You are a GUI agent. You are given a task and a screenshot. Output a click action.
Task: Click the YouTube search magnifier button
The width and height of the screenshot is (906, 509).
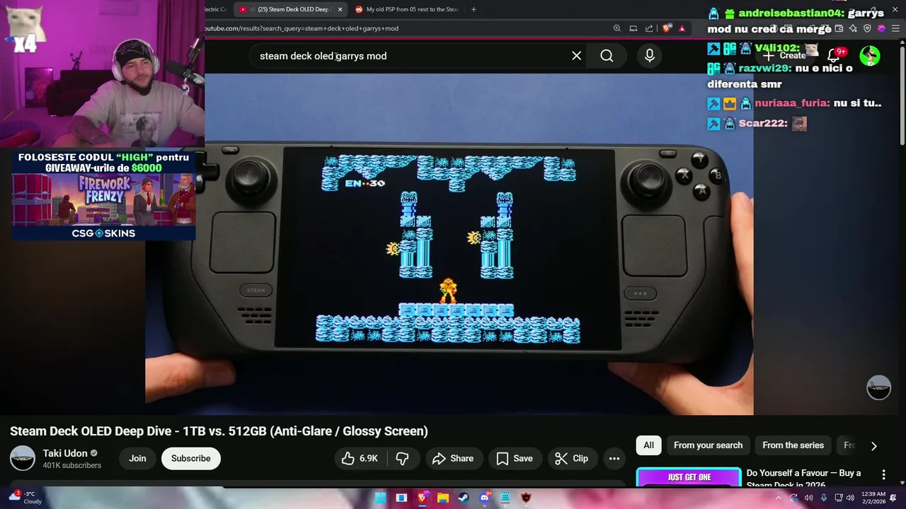point(607,56)
